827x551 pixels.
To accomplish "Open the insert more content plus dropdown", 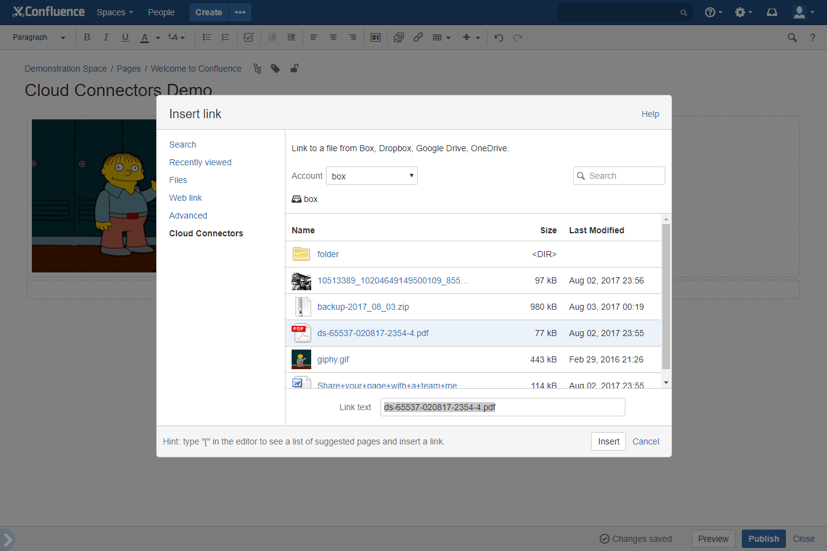I will (x=471, y=37).
